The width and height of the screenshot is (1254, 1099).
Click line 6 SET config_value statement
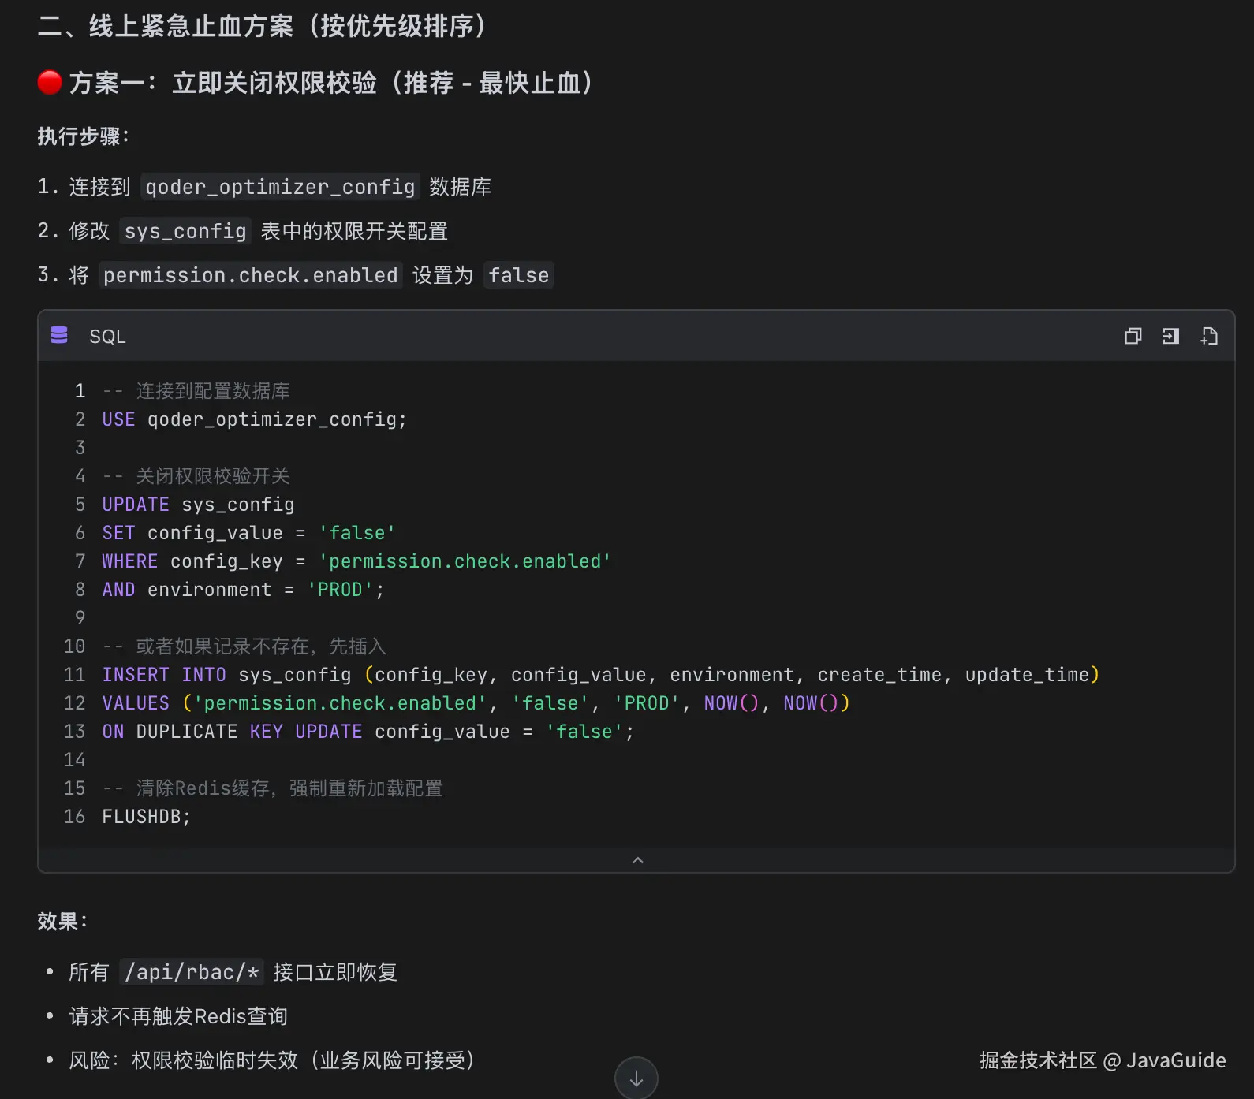[x=248, y=533]
